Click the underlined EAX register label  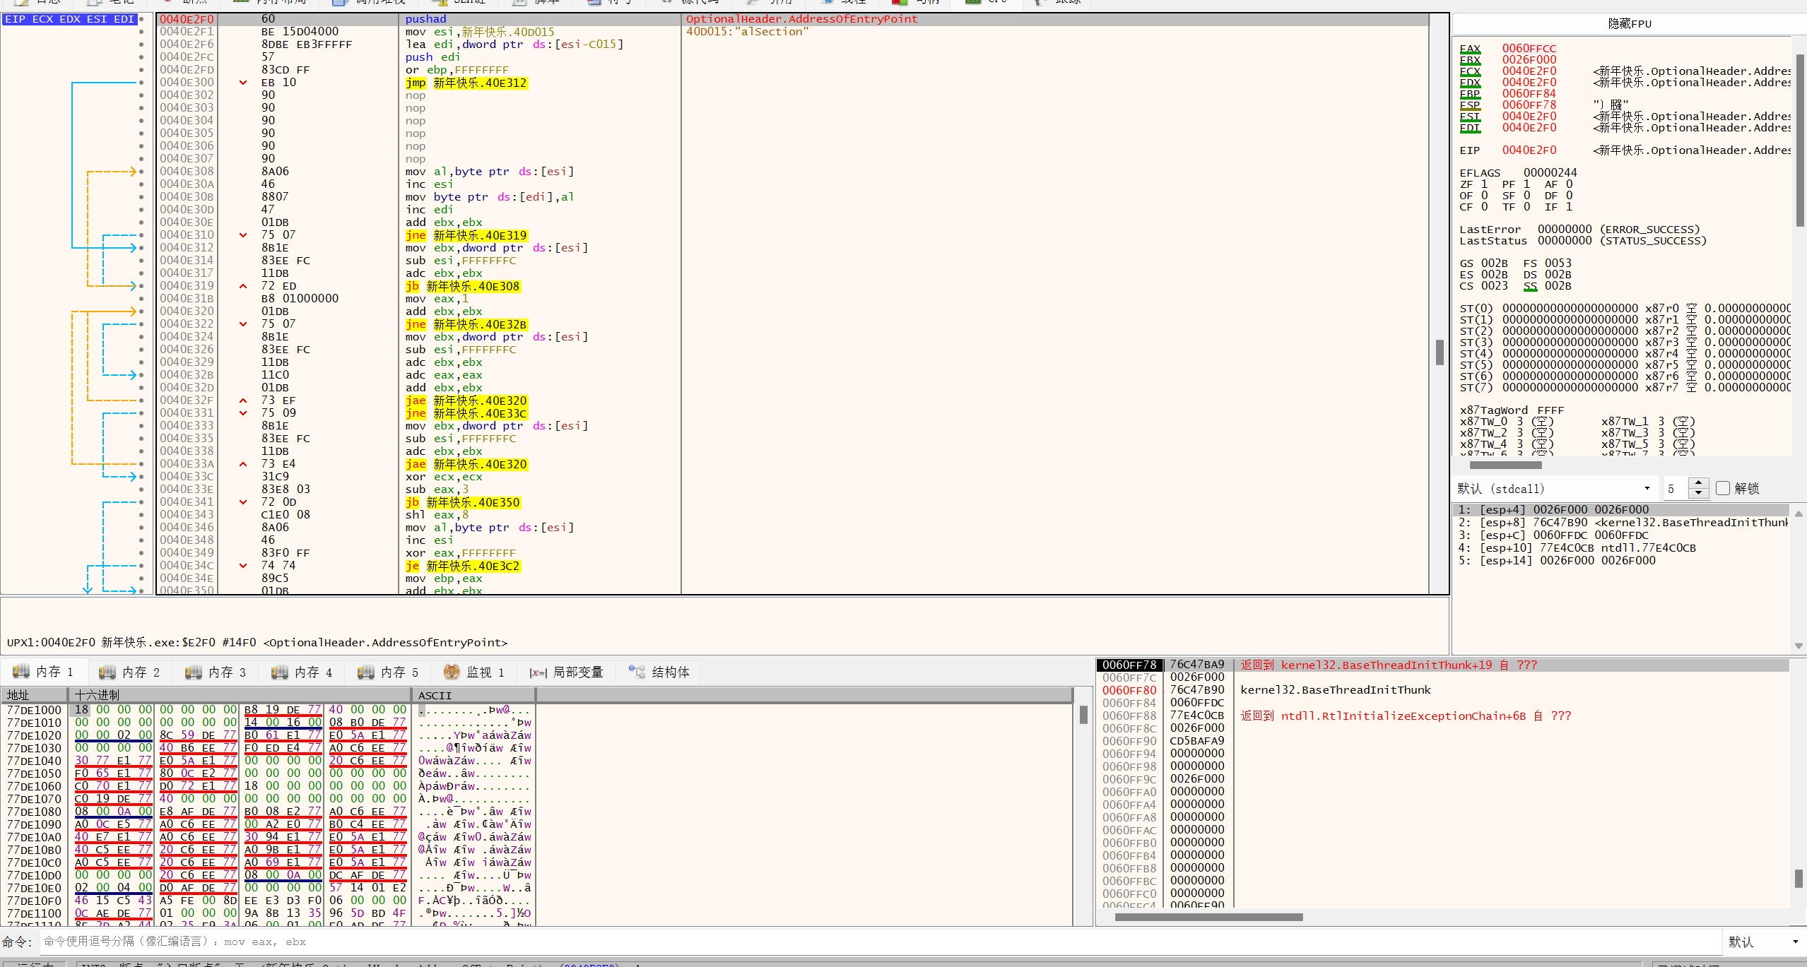[1470, 49]
